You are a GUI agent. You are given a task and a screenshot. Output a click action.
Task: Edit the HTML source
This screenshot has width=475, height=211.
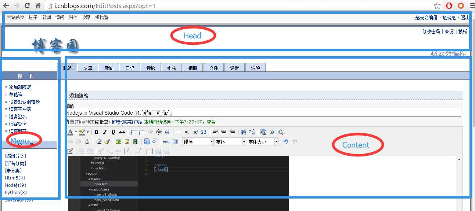(166, 142)
